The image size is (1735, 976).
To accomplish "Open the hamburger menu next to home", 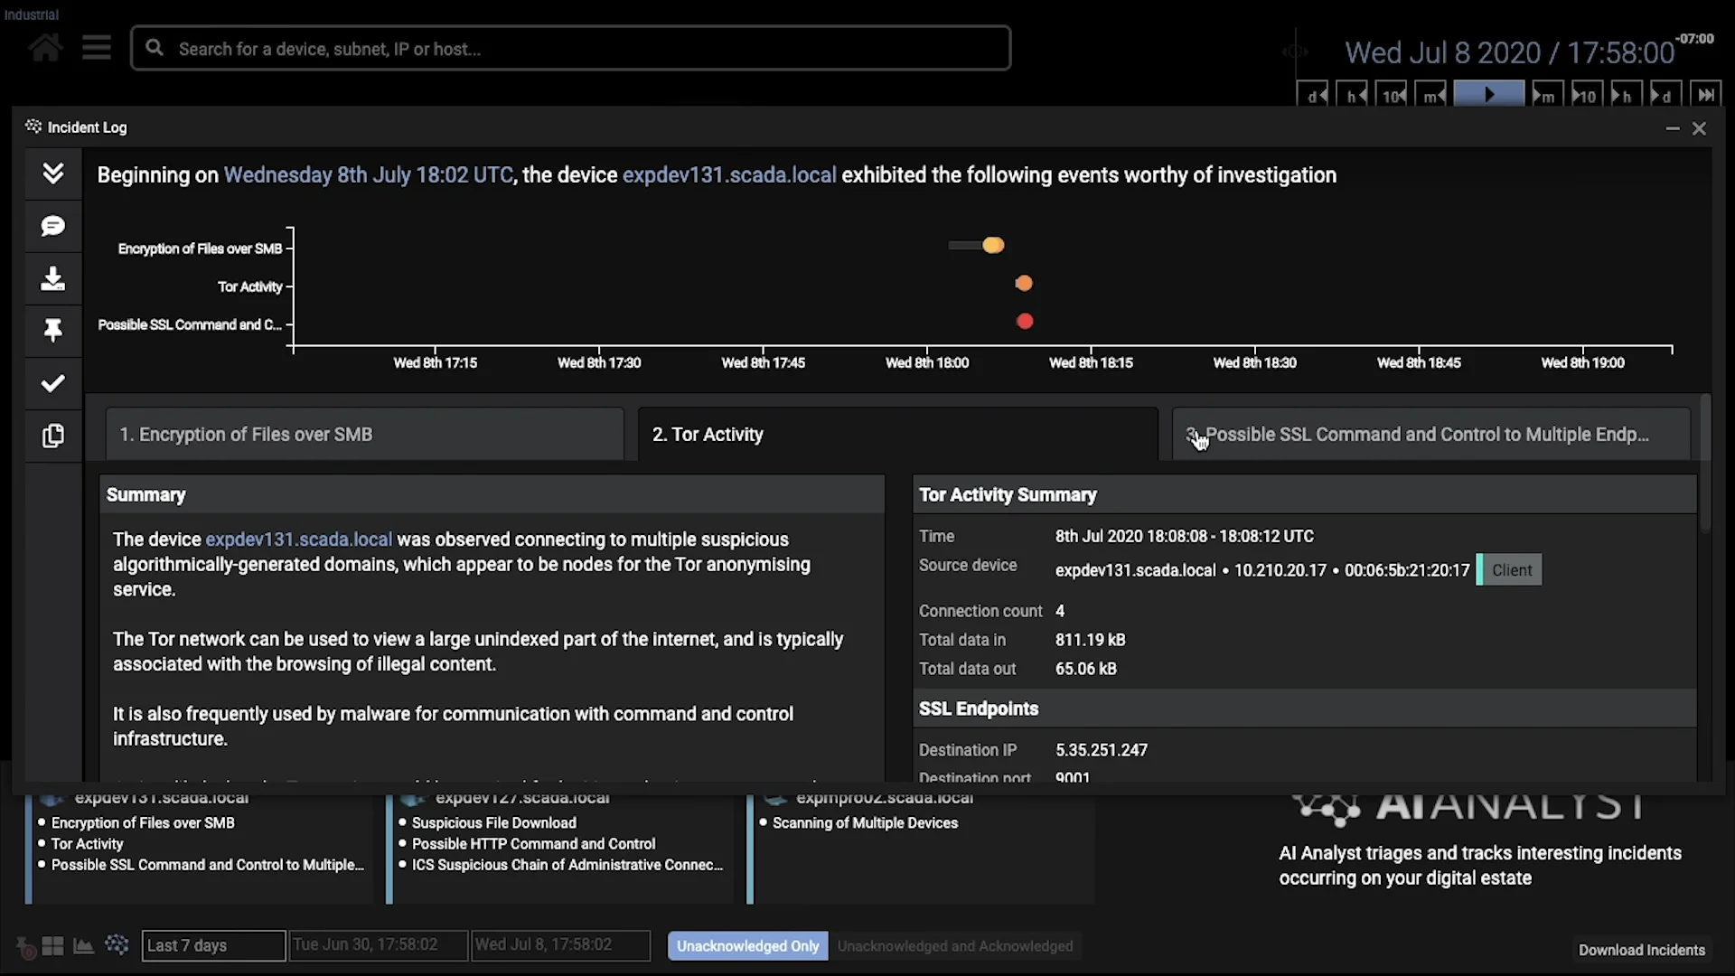I will pyautogui.click(x=96, y=47).
